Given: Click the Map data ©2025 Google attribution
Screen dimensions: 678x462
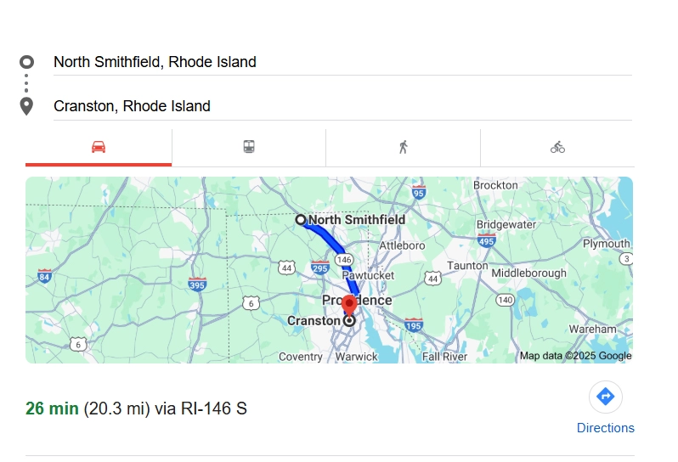Looking at the screenshot, I should point(575,356).
